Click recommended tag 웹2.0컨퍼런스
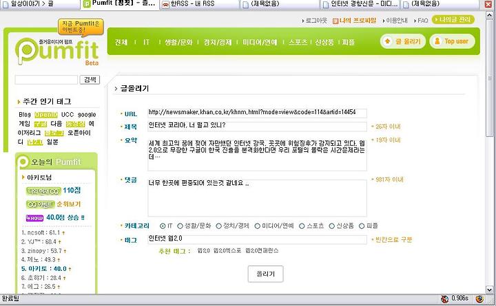 (262, 251)
